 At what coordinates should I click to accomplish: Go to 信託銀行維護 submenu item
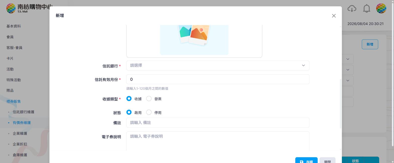tap(23, 112)
